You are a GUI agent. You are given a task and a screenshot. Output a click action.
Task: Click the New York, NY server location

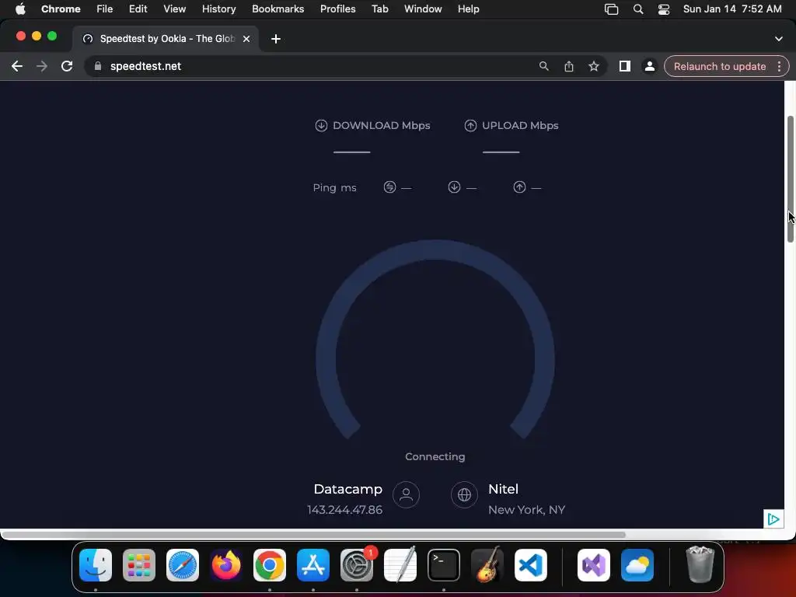pyautogui.click(x=526, y=510)
